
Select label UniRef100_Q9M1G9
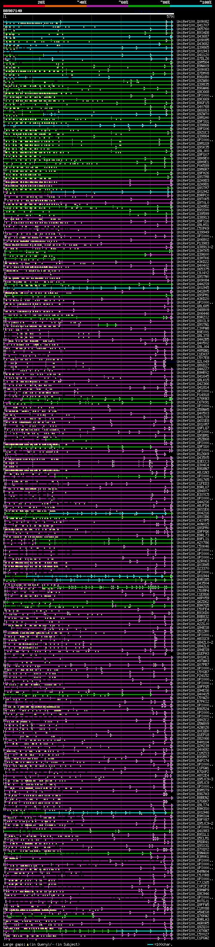click(193, 143)
